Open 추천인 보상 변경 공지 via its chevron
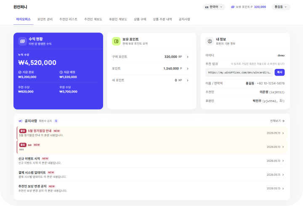Image resolution: width=303 pixels, height=206 pixels. pos(283,188)
